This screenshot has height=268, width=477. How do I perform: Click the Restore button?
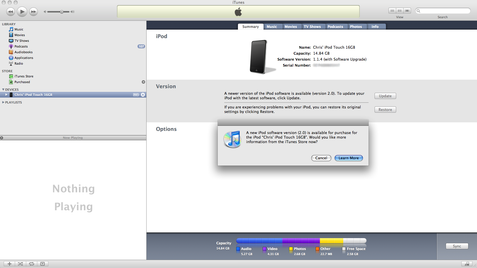(385, 110)
